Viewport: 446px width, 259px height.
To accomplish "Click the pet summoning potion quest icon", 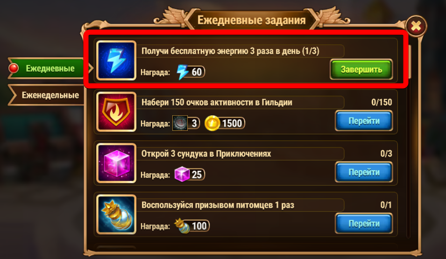I will (116, 214).
